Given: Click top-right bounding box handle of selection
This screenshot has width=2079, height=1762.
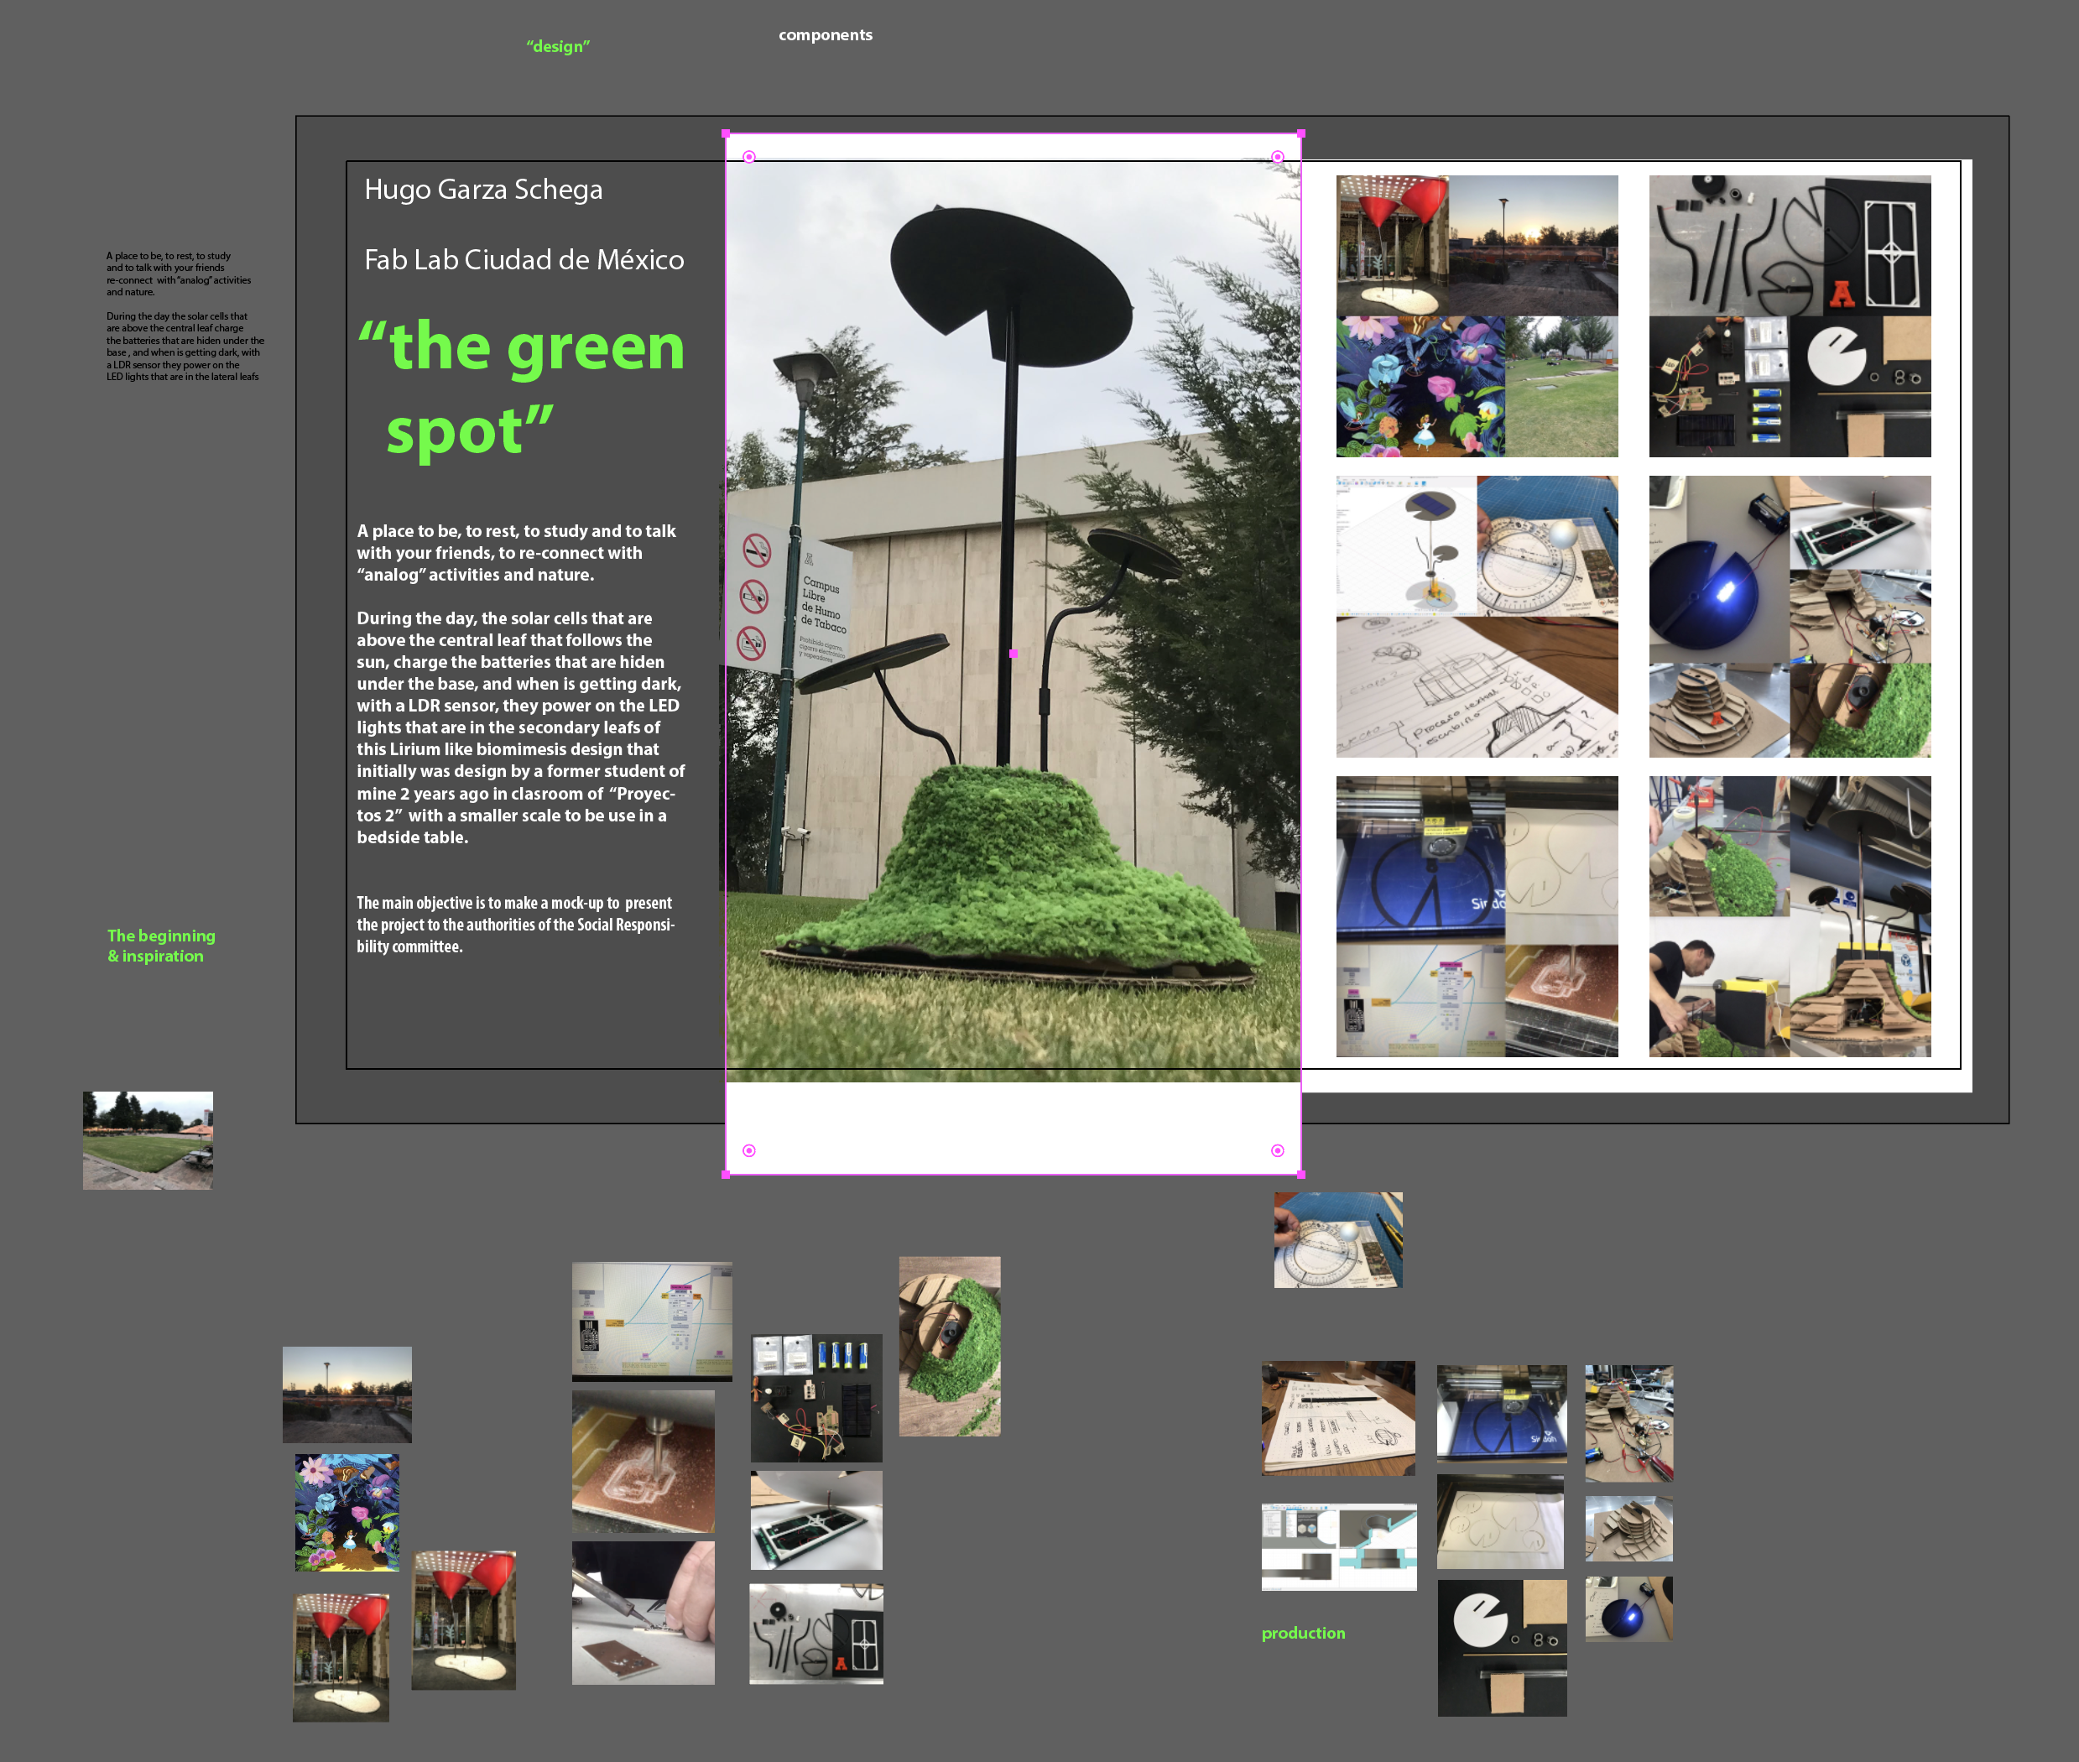Looking at the screenshot, I should [1300, 133].
